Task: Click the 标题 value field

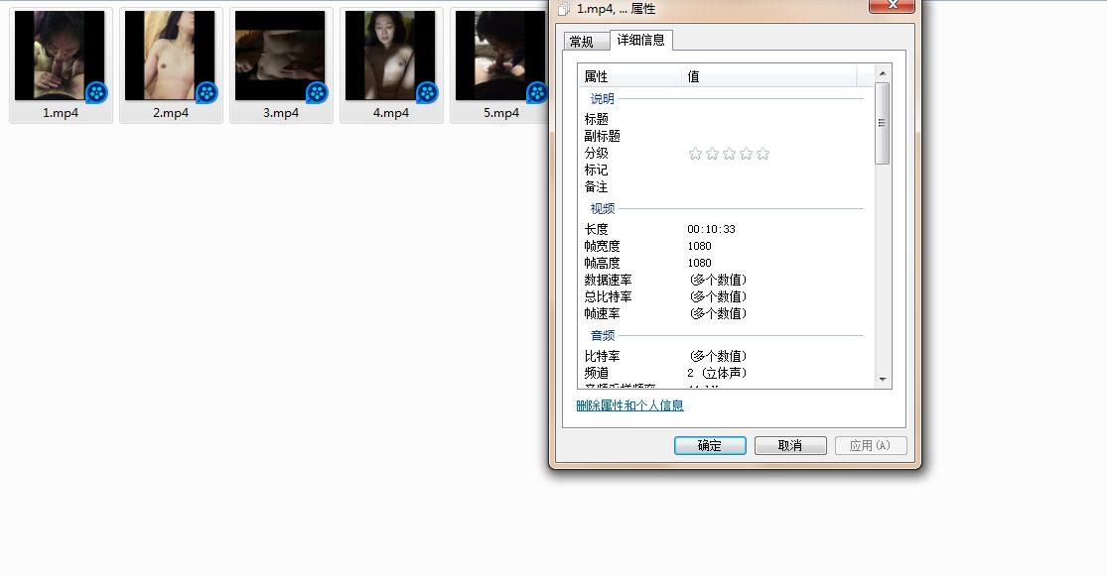Action: click(x=774, y=119)
